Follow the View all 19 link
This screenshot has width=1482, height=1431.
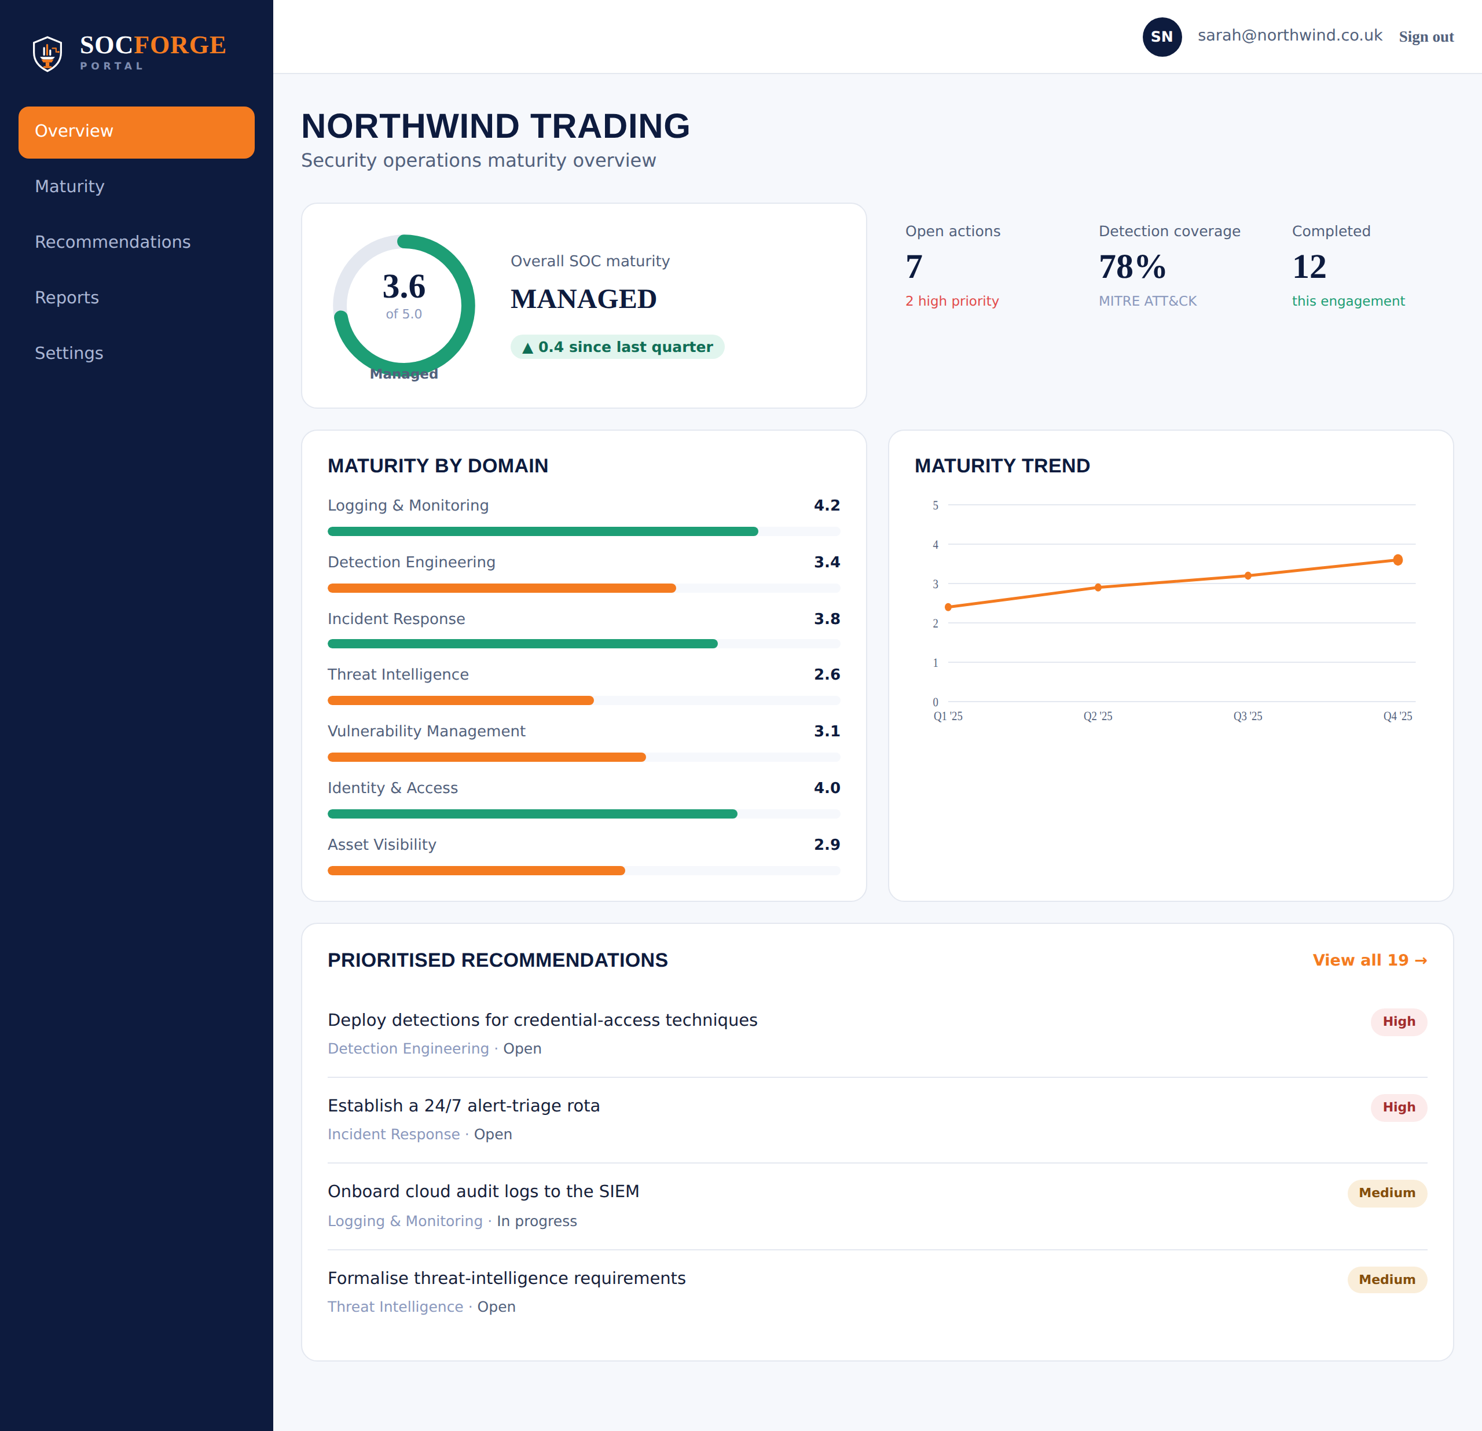1369,959
